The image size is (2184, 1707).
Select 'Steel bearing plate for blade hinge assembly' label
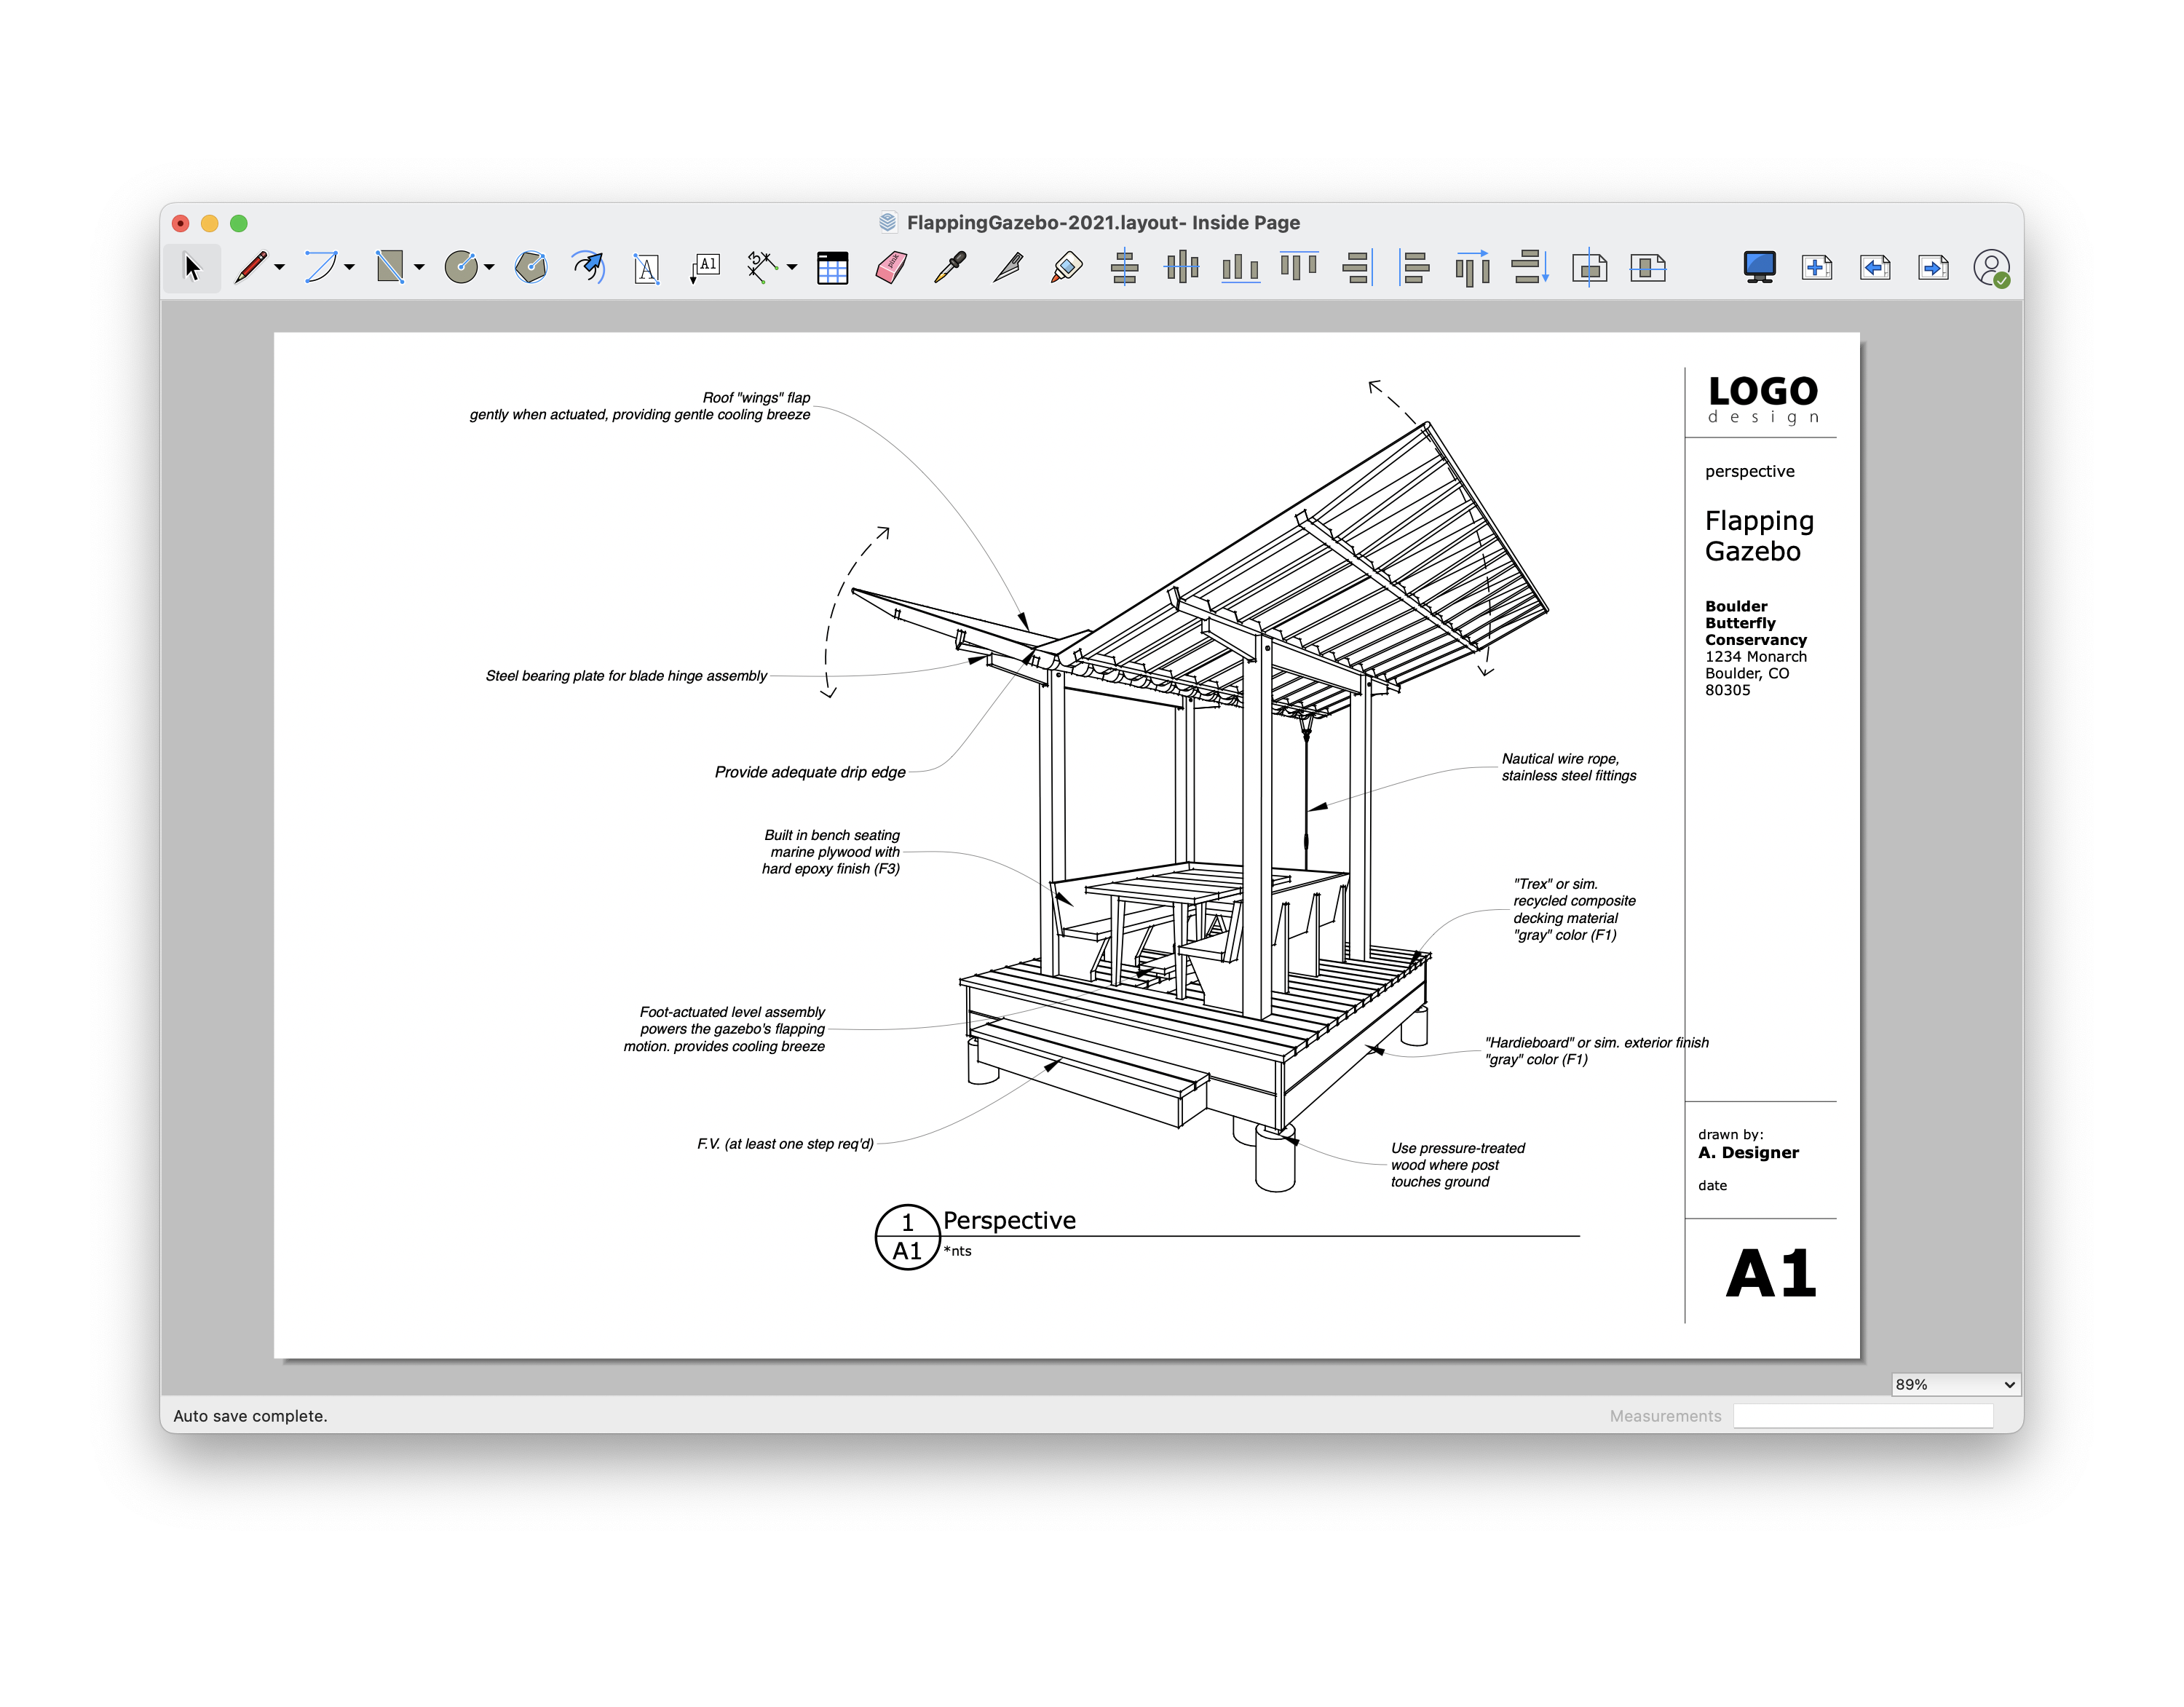point(626,676)
